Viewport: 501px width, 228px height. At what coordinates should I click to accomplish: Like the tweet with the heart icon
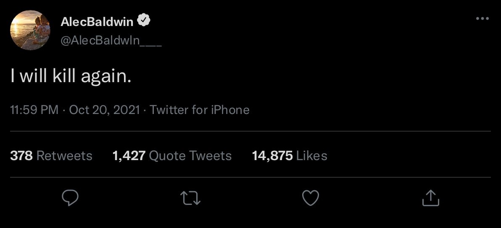click(311, 198)
